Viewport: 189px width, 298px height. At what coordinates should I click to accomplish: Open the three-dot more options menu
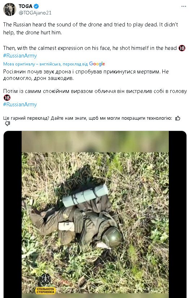(x=184, y=7)
